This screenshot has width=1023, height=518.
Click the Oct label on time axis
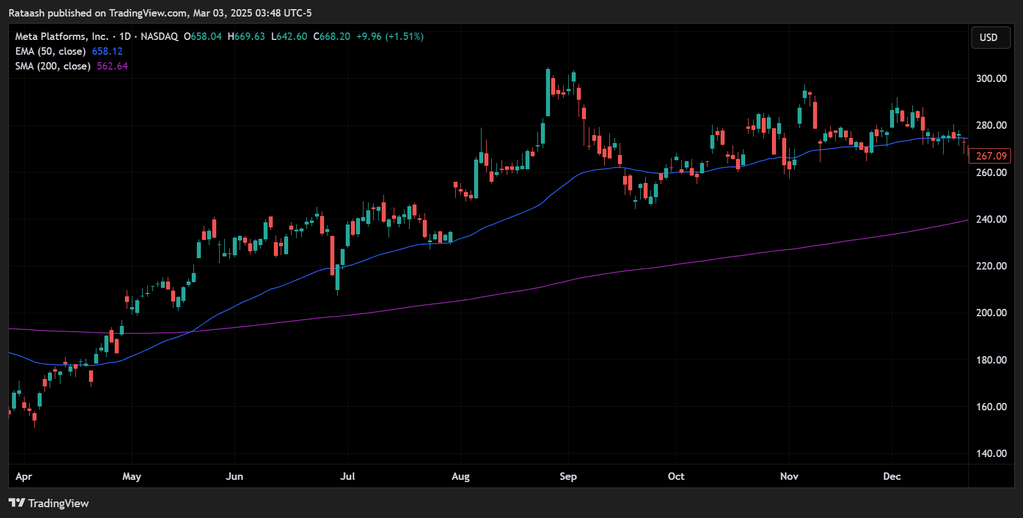click(x=676, y=476)
